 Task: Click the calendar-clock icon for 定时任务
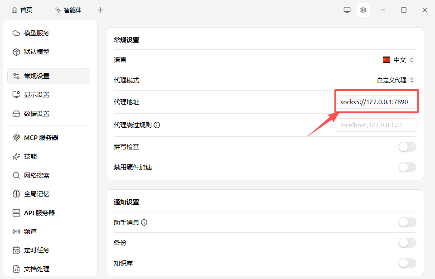16,250
